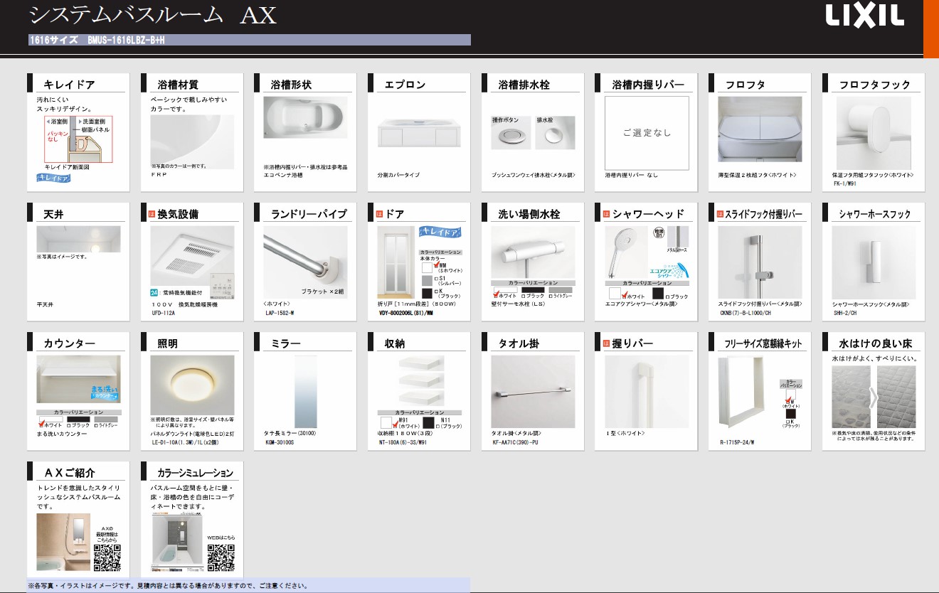Open the フロフタフック lid hook photo

(x=874, y=132)
